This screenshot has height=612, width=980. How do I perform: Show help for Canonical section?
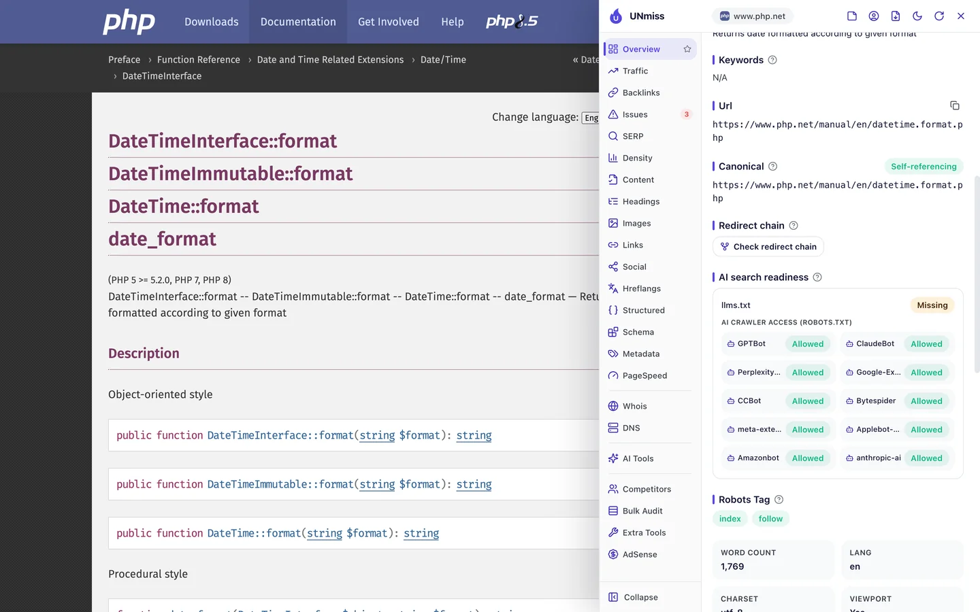(x=773, y=167)
